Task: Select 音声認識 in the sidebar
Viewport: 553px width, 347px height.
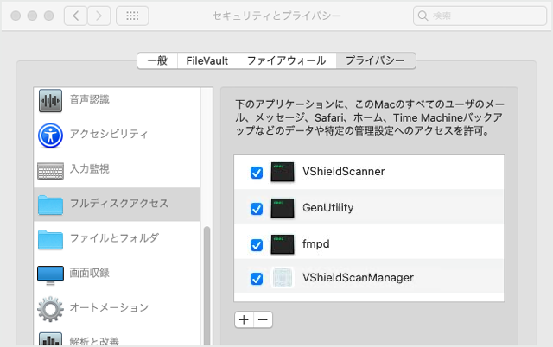Action: coord(118,101)
